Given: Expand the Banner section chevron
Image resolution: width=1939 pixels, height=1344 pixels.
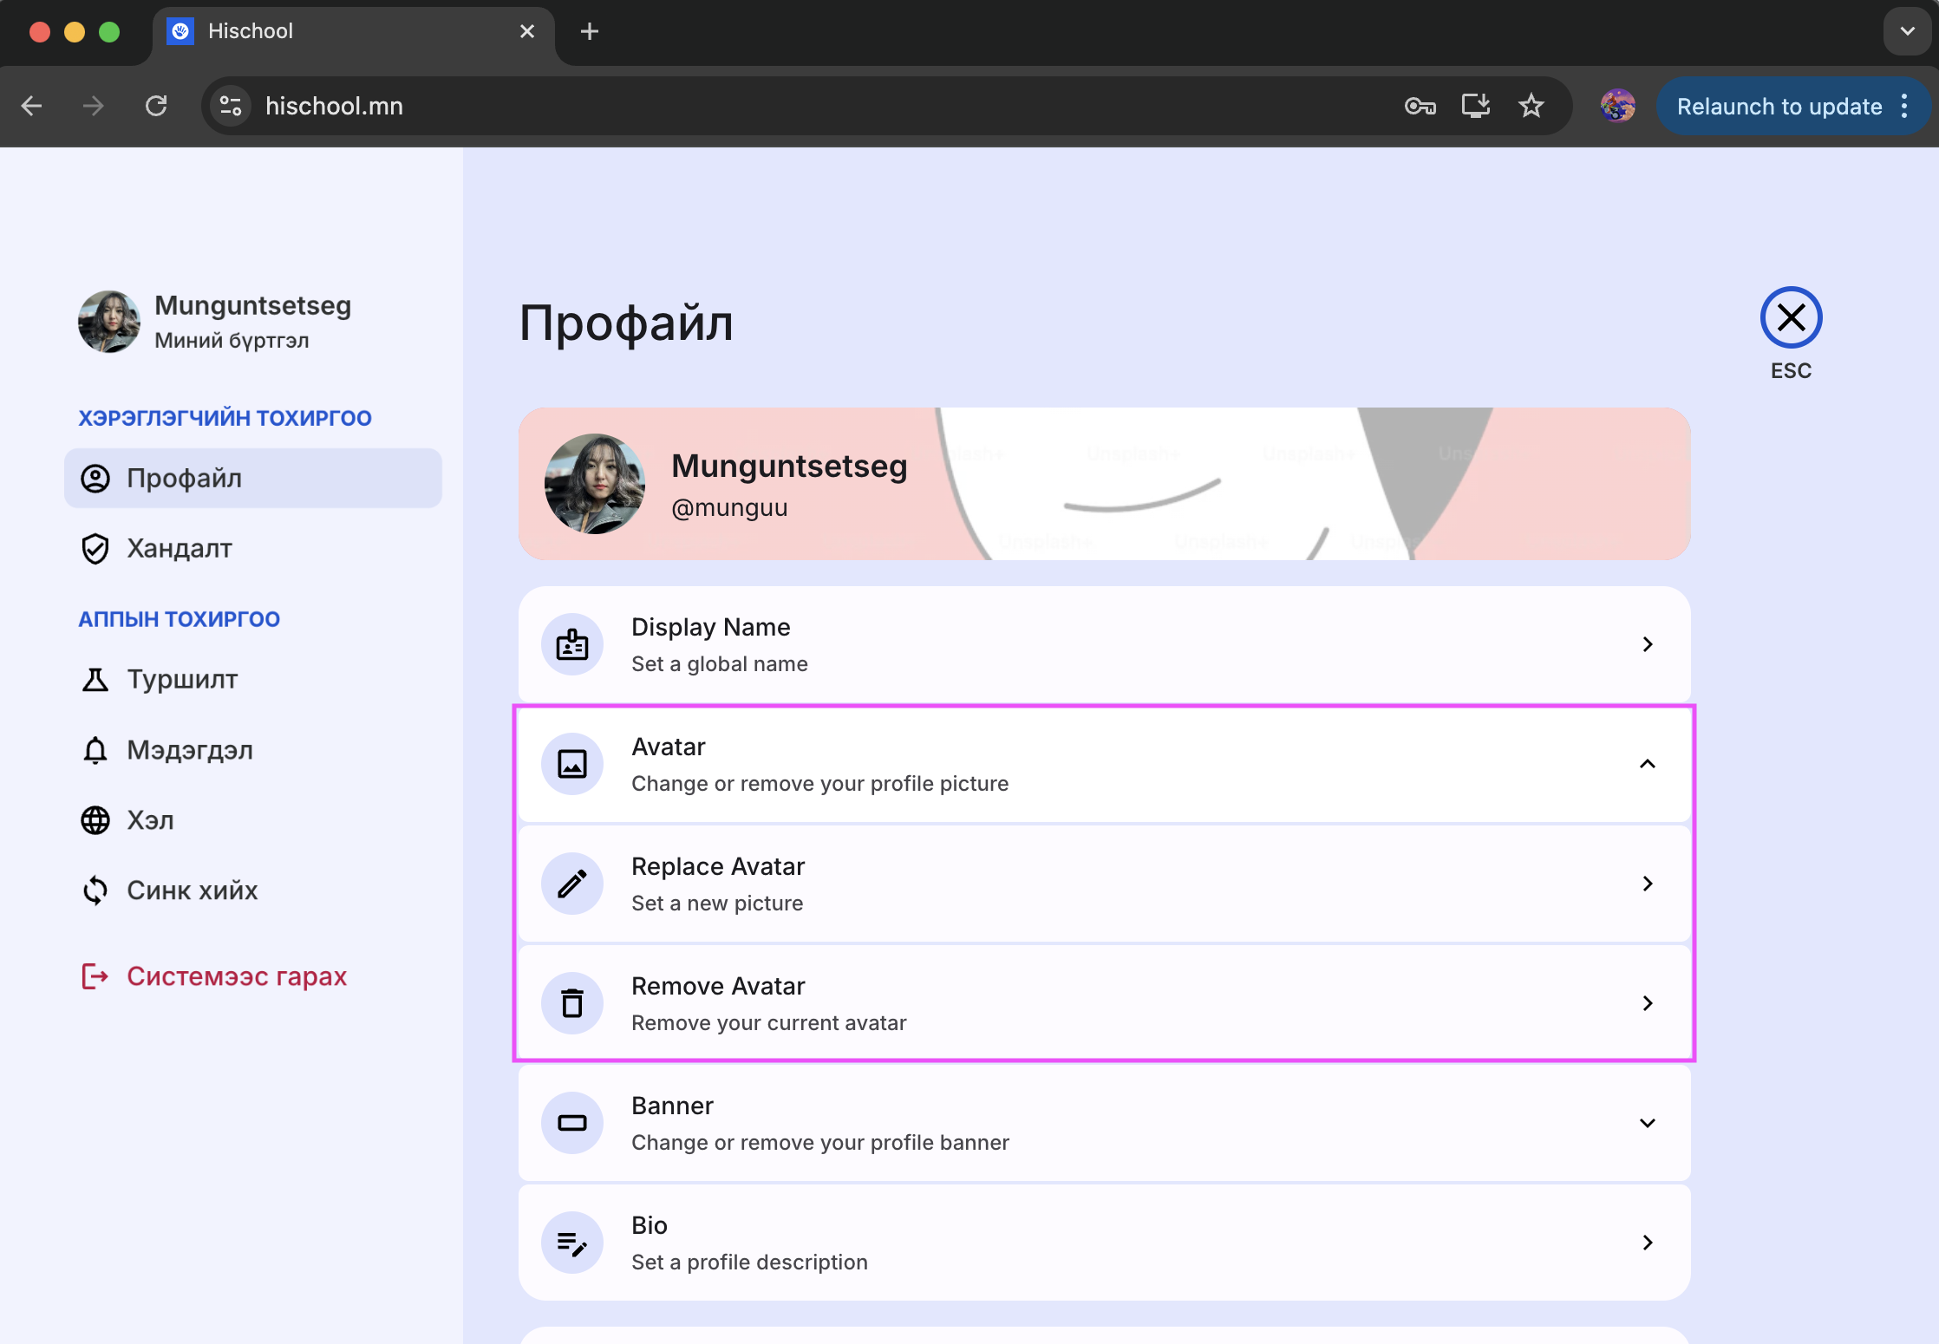Looking at the screenshot, I should (x=1647, y=1123).
